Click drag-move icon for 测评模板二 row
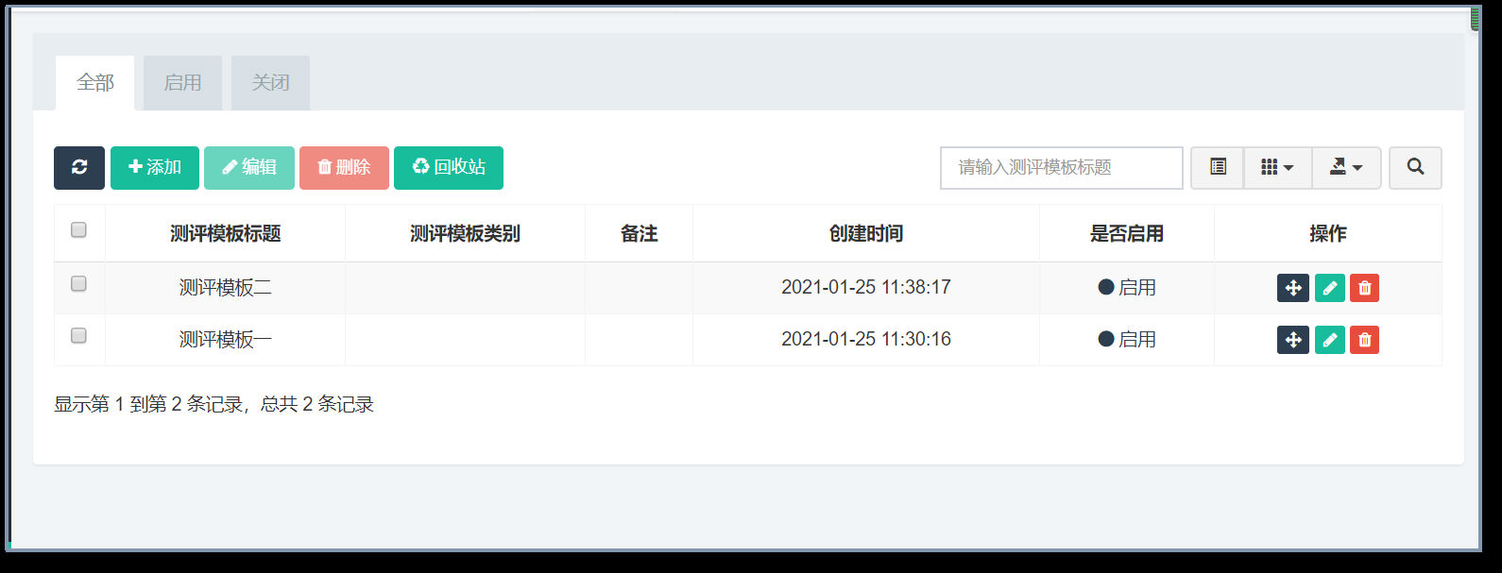Viewport: 1502px width, 573px height. tap(1292, 288)
